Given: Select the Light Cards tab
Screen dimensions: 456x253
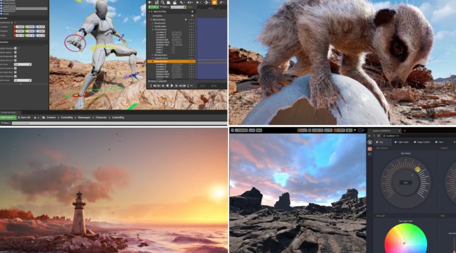Looking at the screenshot, I should click(401, 142).
